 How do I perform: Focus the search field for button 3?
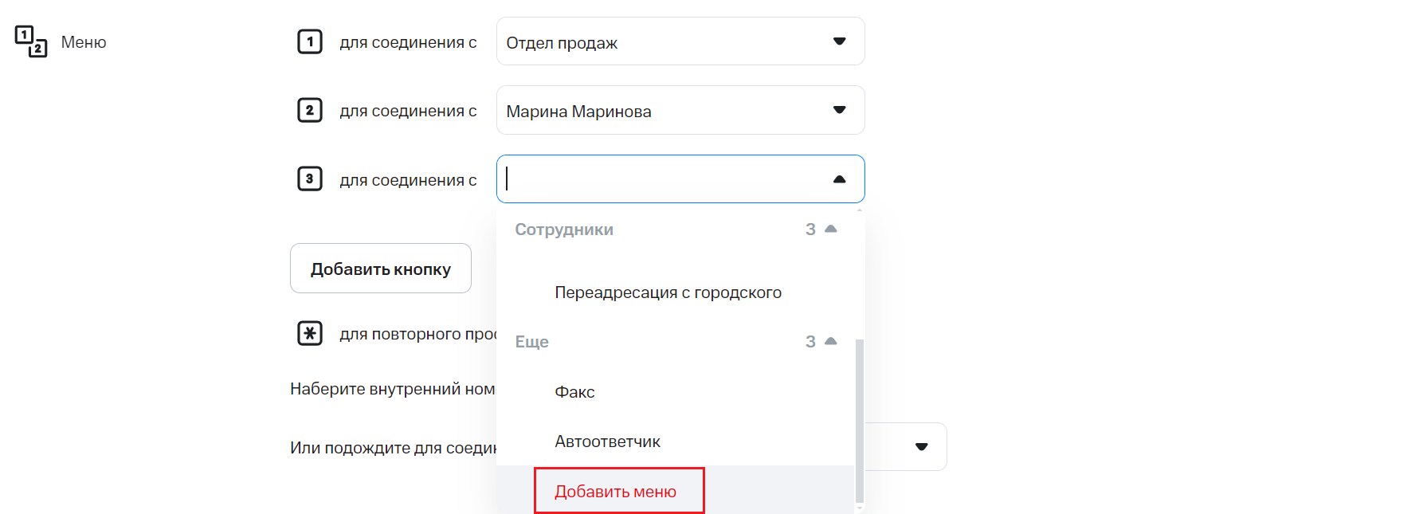click(x=661, y=179)
